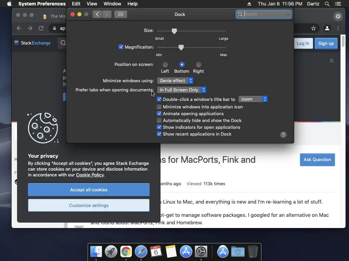
Task: Open Chrome three-dot menu
Action: [338, 28]
